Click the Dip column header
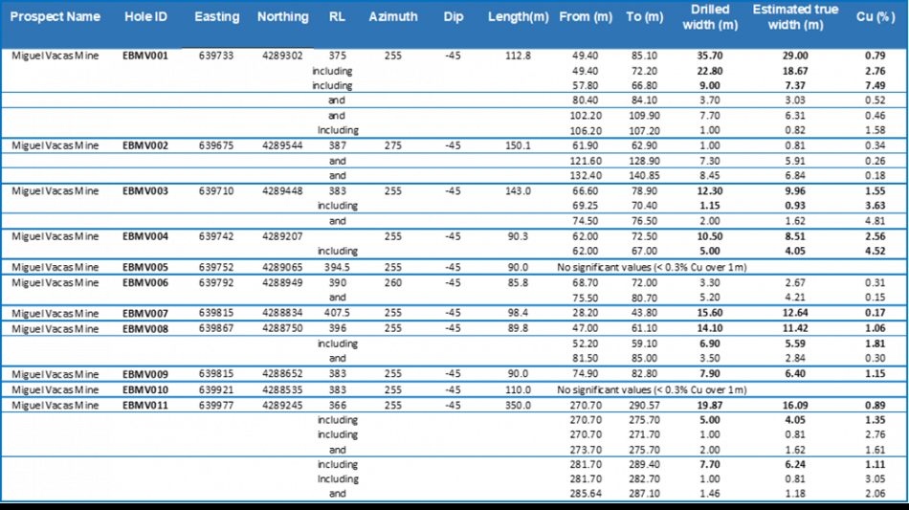Viewport: 909px width, 510px height. coord(454,17)
